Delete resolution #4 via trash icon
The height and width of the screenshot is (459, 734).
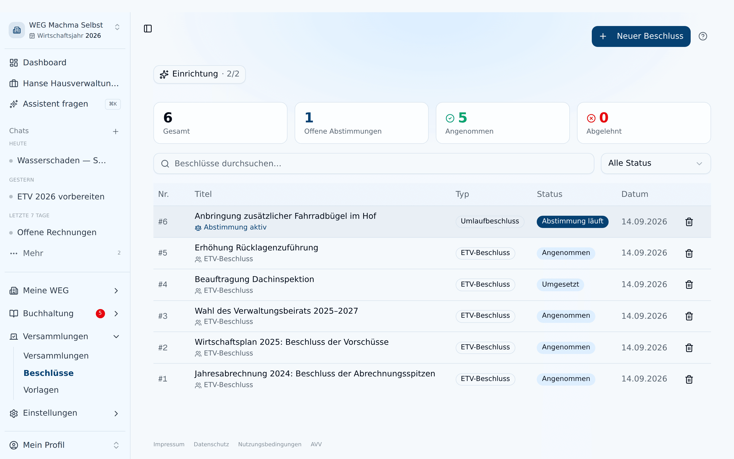pos(689,284)
